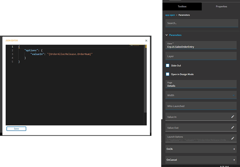
Task: Enable the Open in Design Mode checkbox
Action: coord(168,74)
